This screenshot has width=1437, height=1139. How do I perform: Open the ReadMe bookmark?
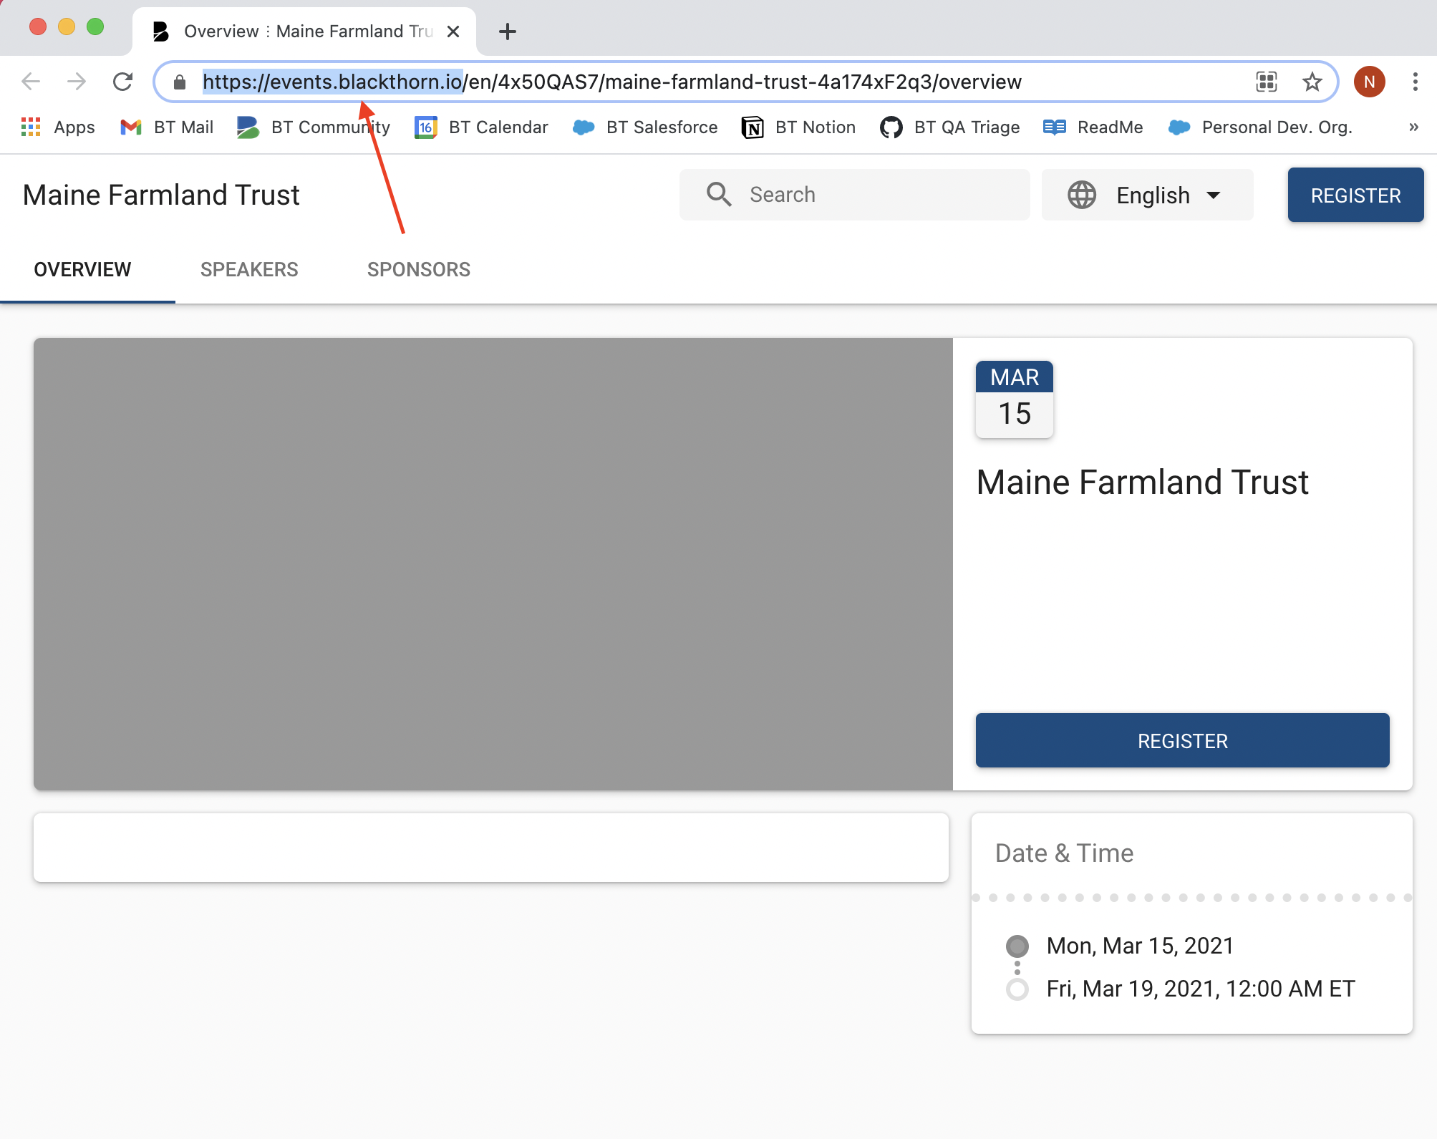click(1093, 127)
